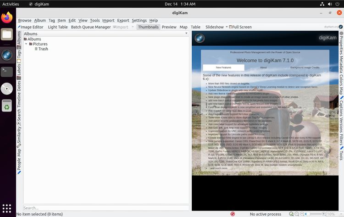The height and width of the screenshot is (217, 344).
Task: Open the Settings menu
Action: 139,20
